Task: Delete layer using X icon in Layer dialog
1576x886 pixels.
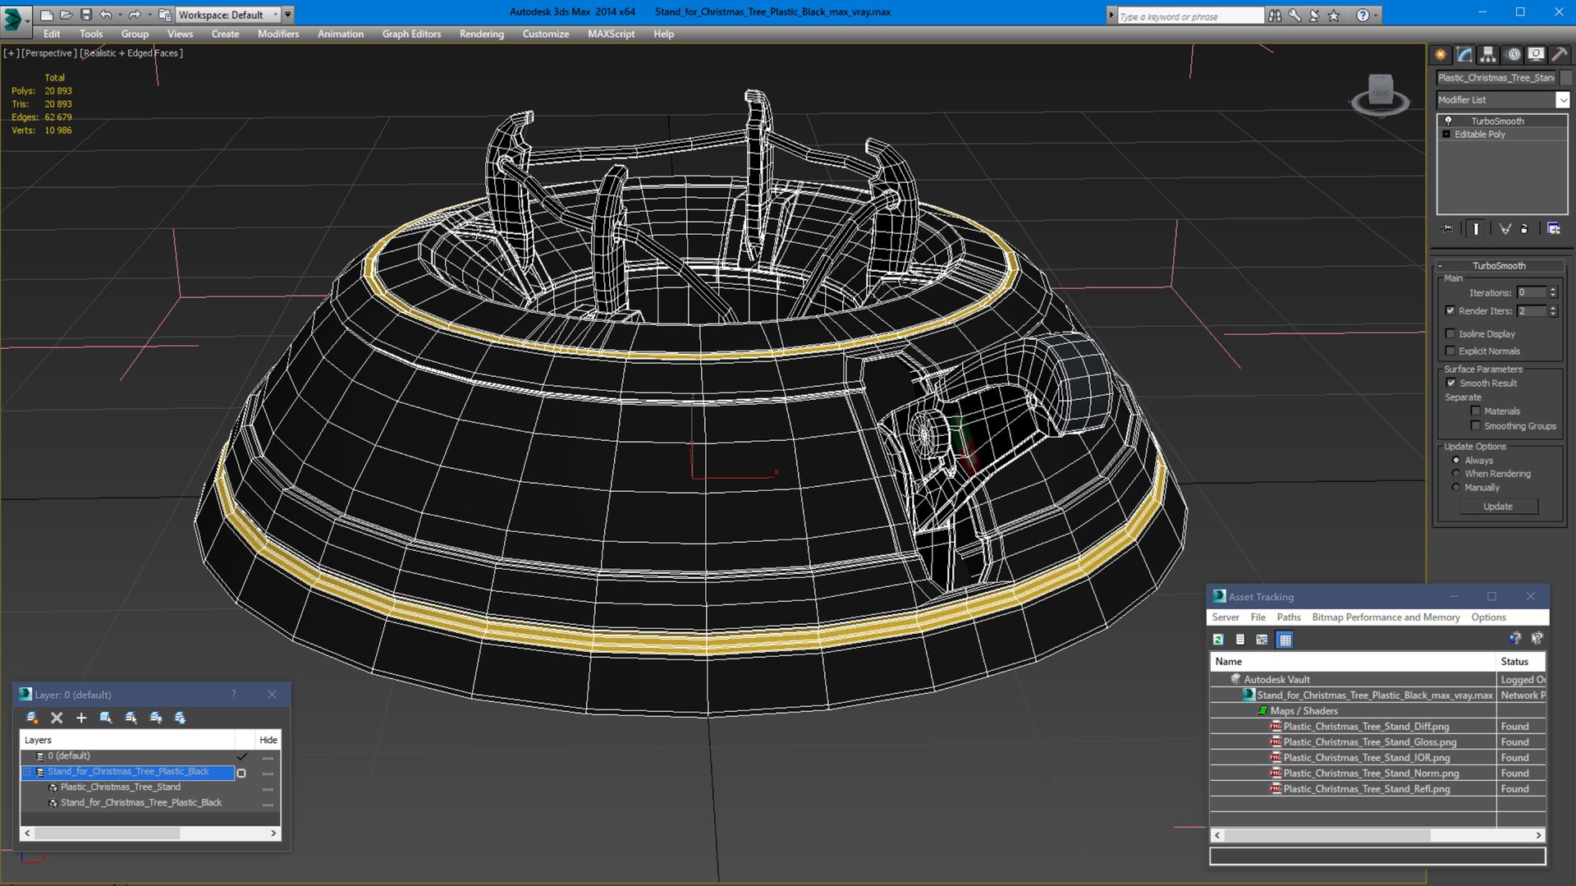Action: coord(57,718)
